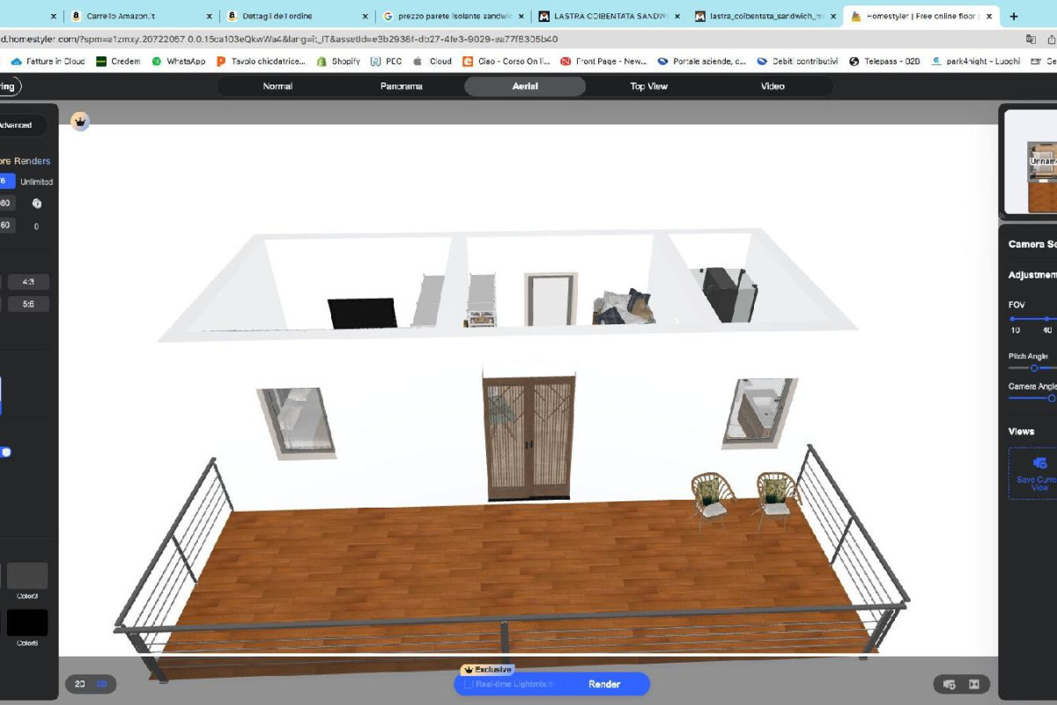
Task: Toggle the blue switch in the left panel
Action: 6,452
